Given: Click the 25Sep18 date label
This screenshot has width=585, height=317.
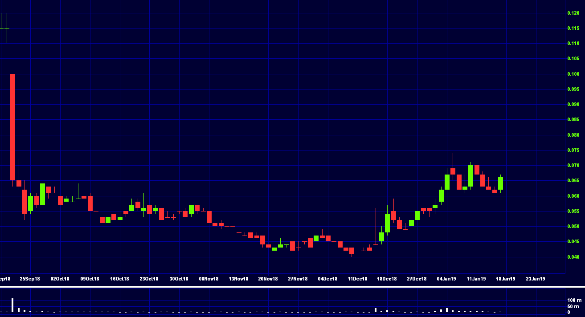Looking at the screenshot, I should click(30, 279).
